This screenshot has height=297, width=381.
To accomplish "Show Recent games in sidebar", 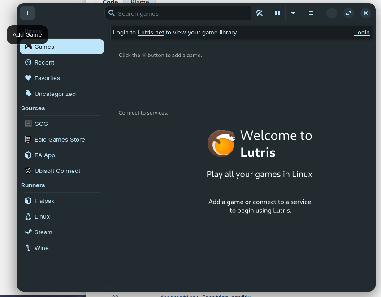I will pyautogui.click(x=44, y=62).
